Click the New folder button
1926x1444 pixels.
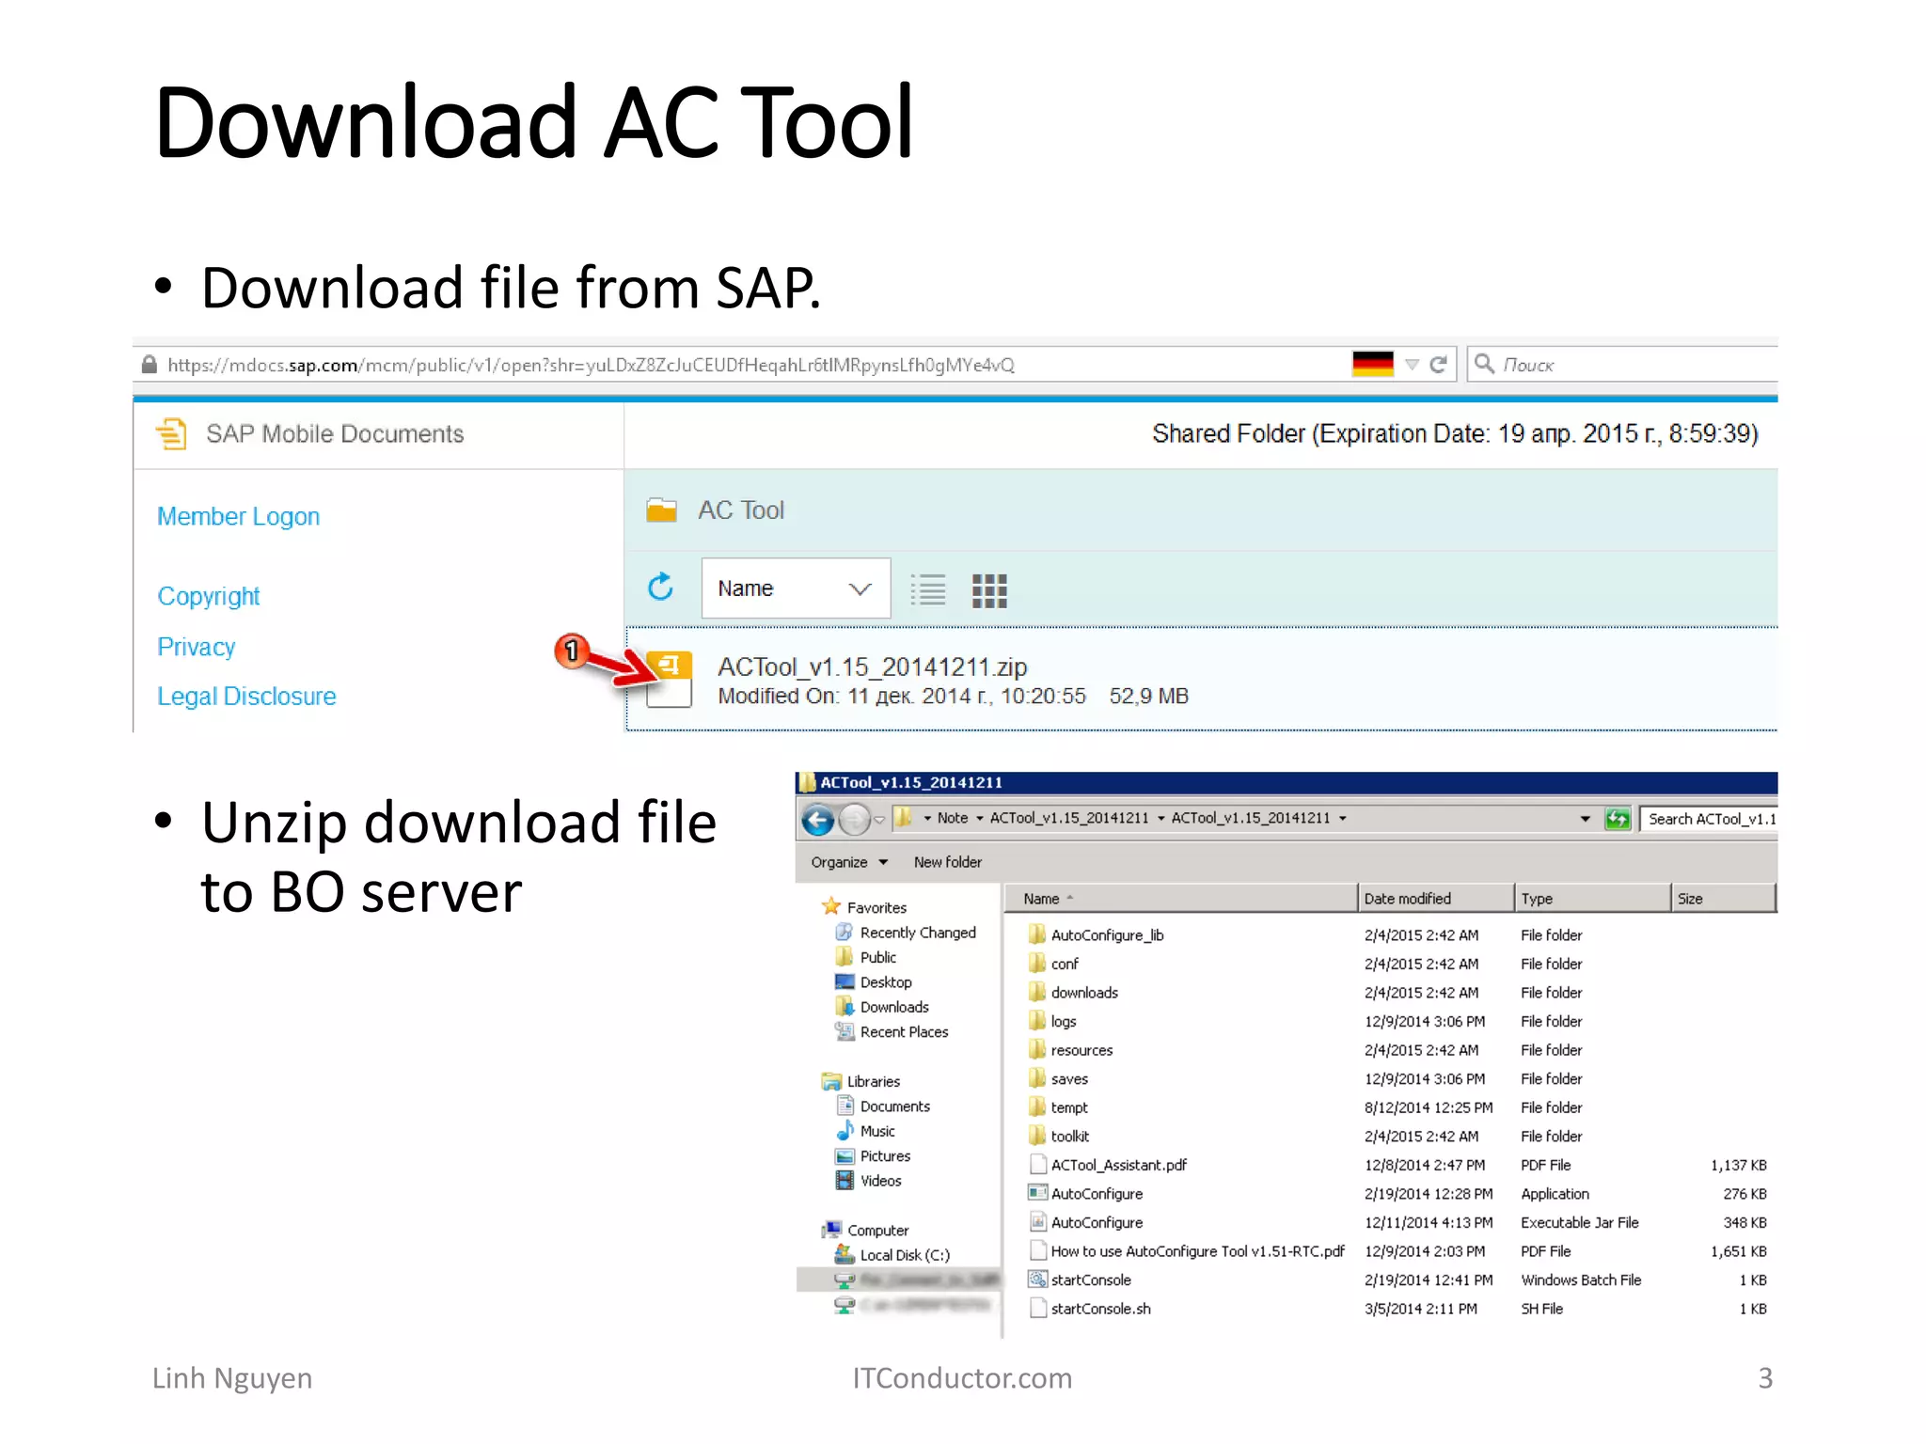tap(947, 862)
